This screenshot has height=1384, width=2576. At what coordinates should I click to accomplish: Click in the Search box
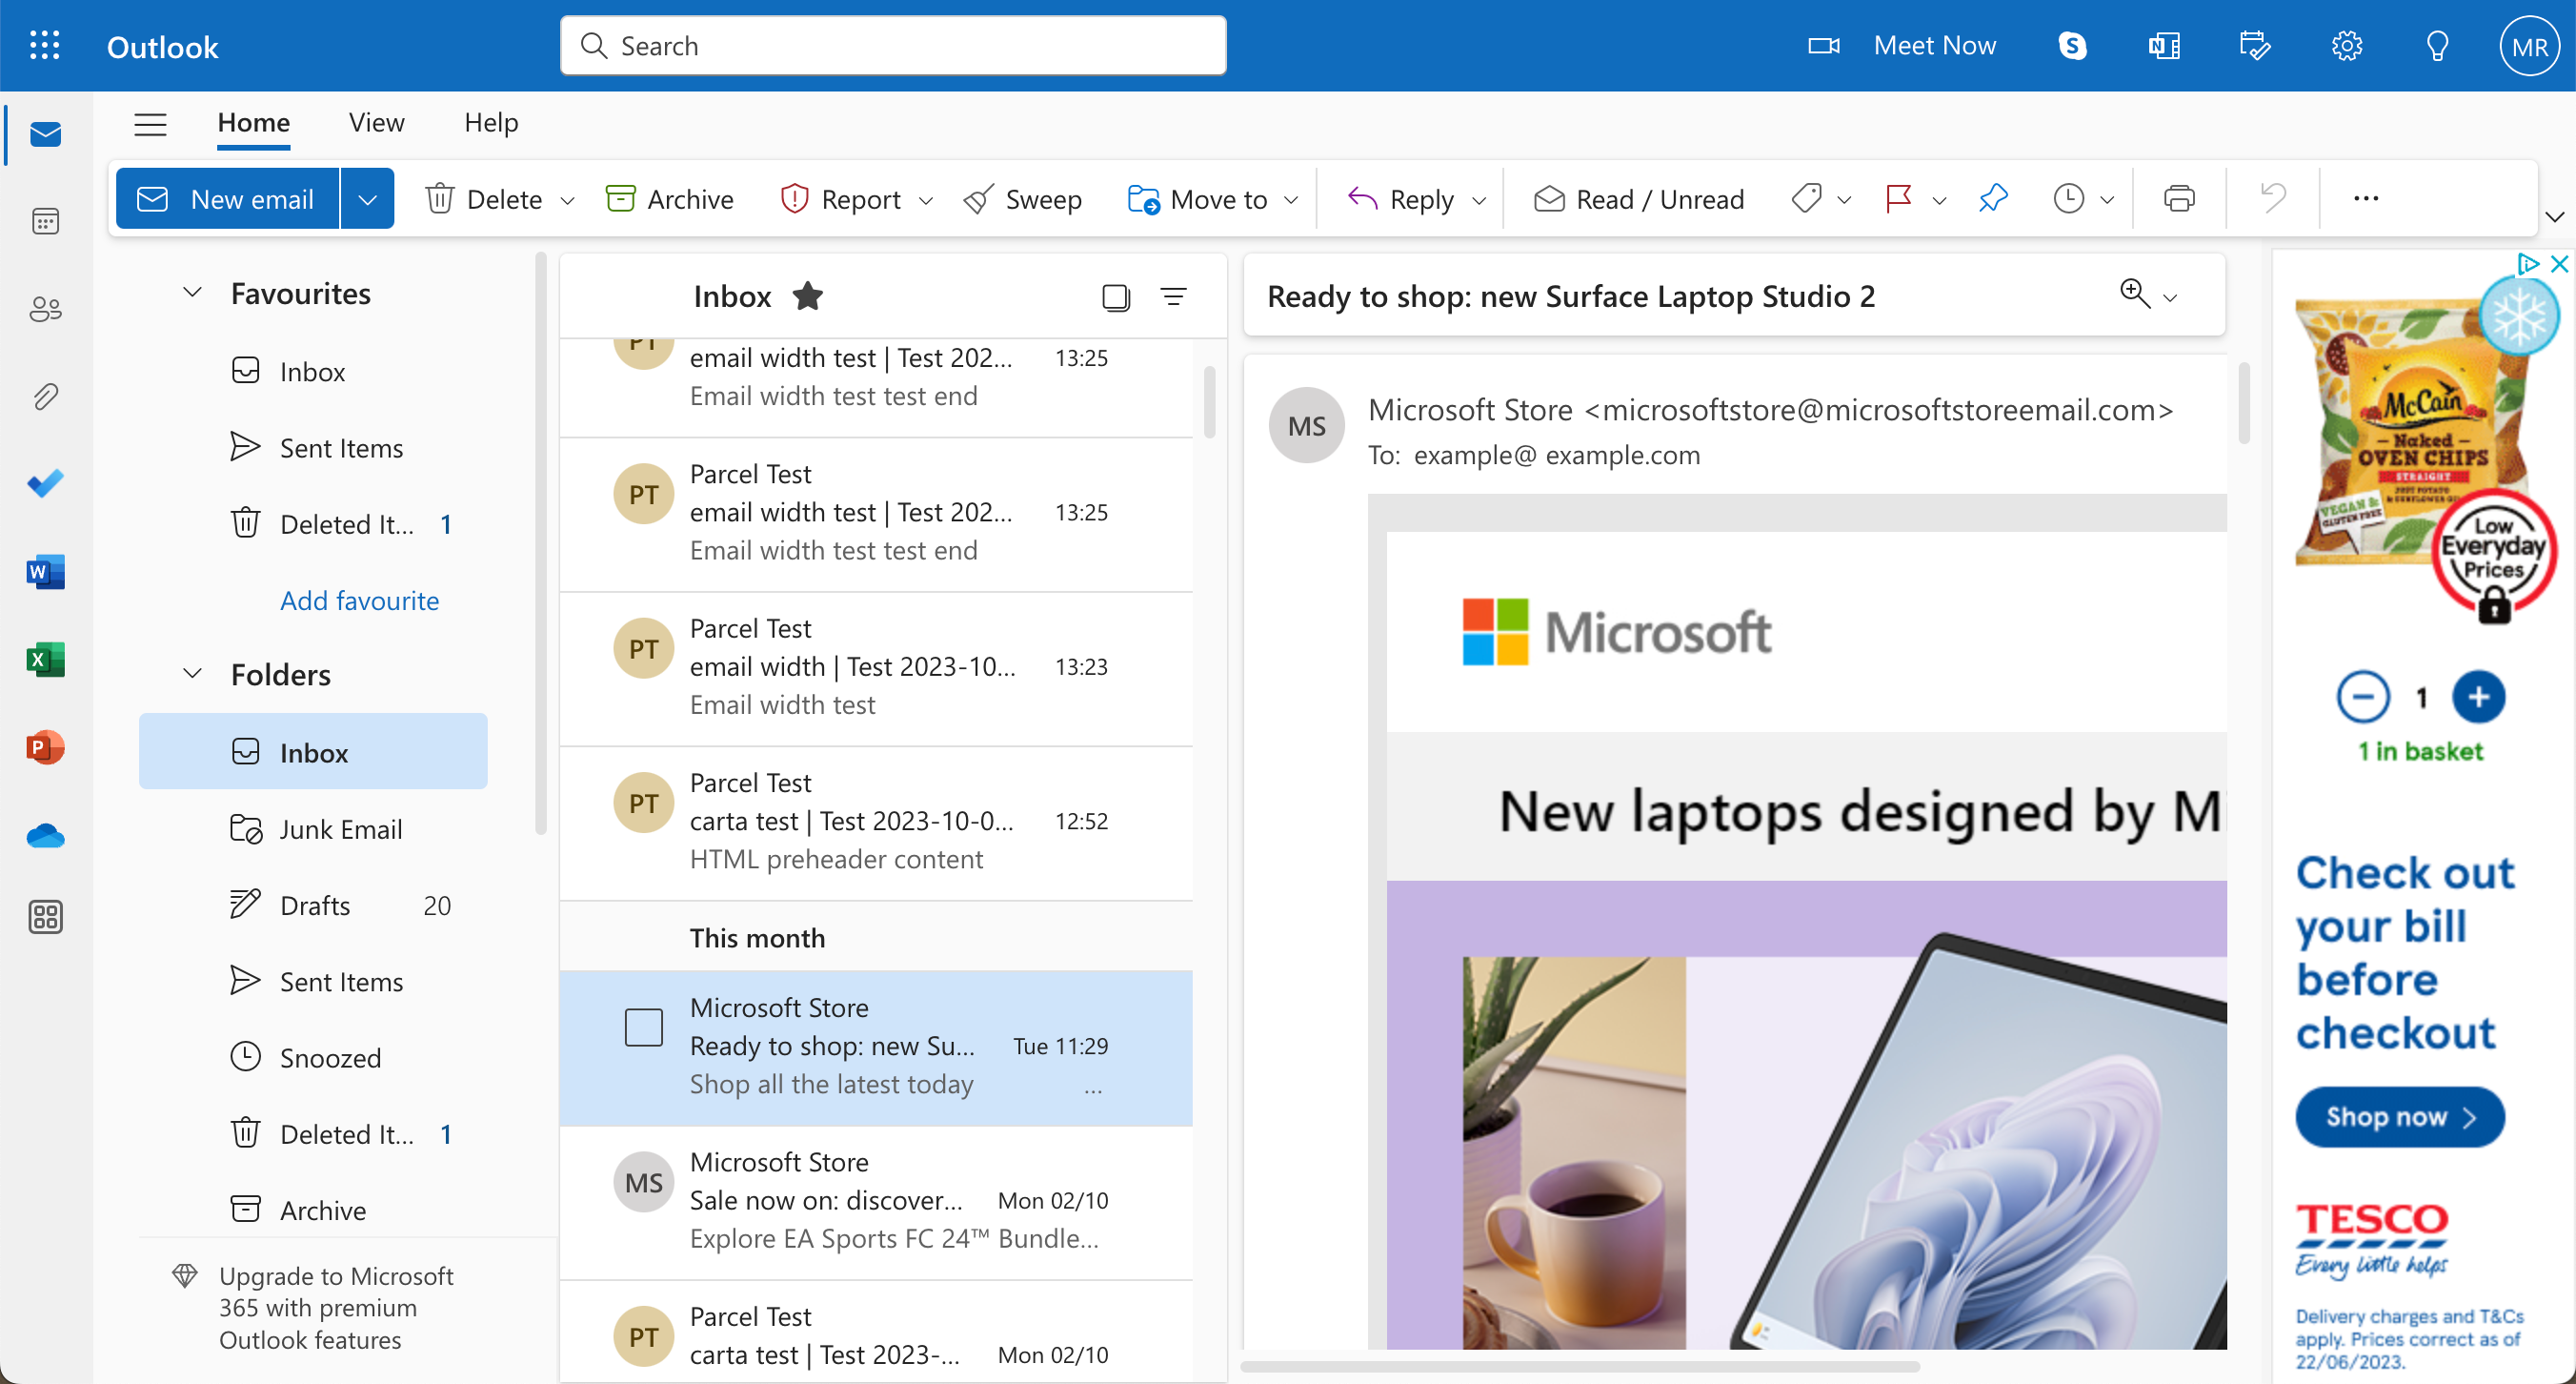point(893,46)
